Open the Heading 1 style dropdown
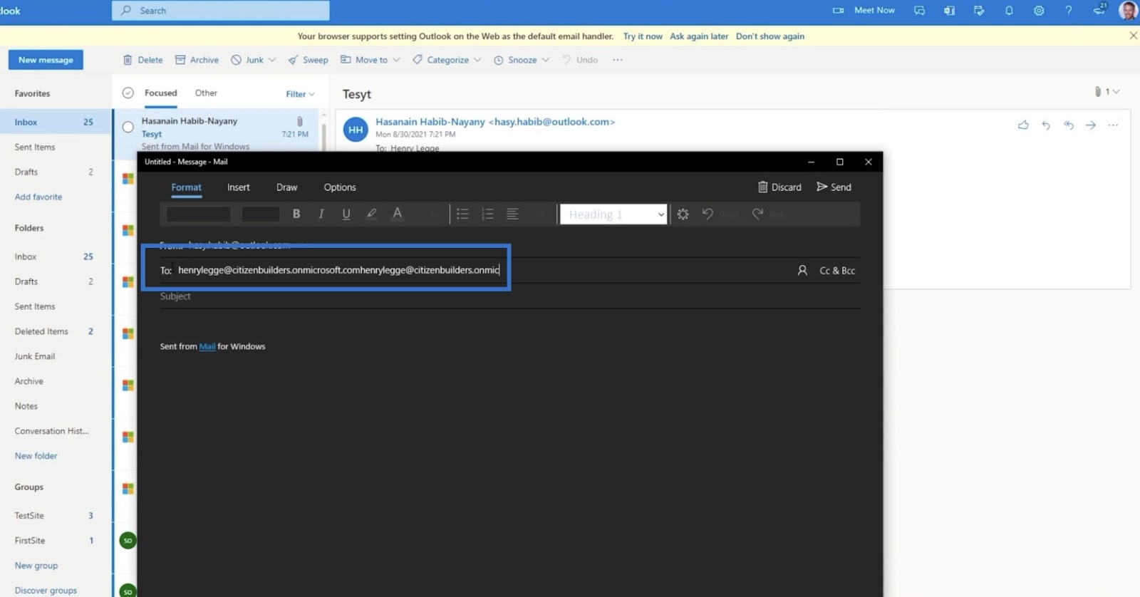Screen dimensions: 1140x597 pyautogui.click(x=613, y=214)
